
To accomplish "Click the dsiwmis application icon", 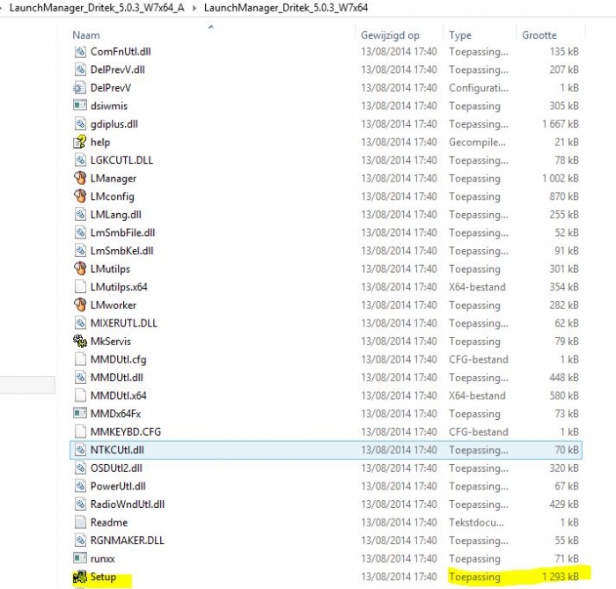I will tap(80, 106).
